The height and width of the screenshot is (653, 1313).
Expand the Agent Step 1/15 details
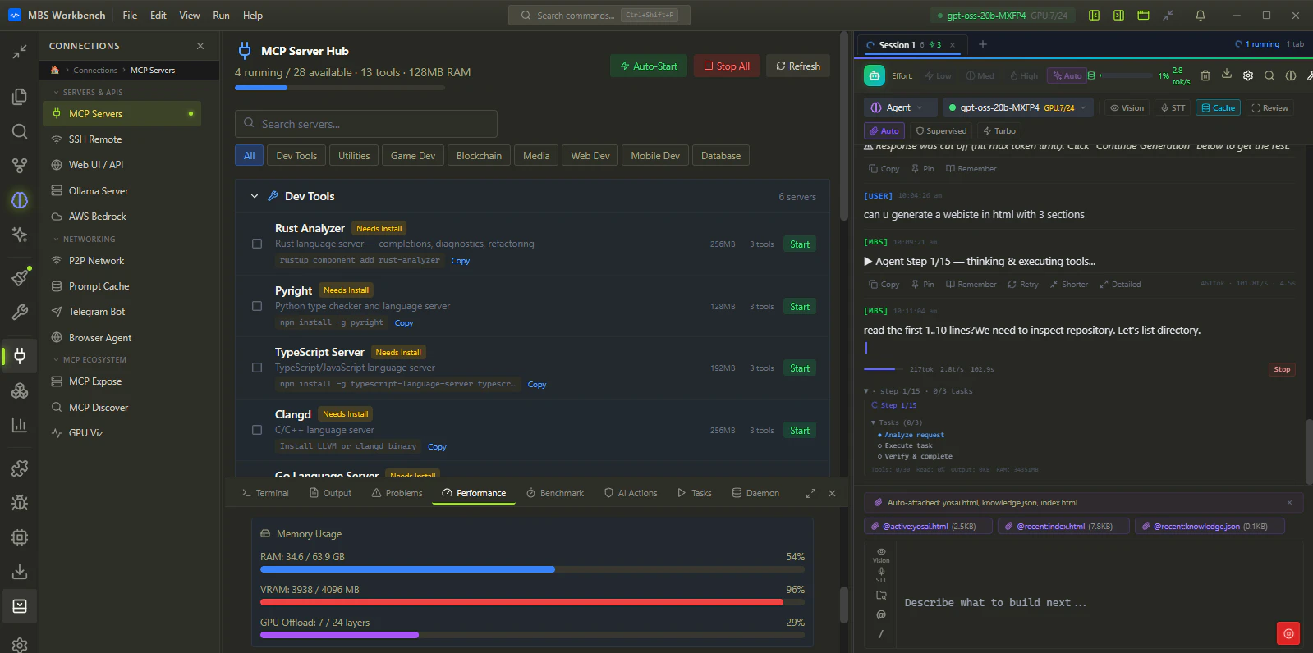point(980,261)
